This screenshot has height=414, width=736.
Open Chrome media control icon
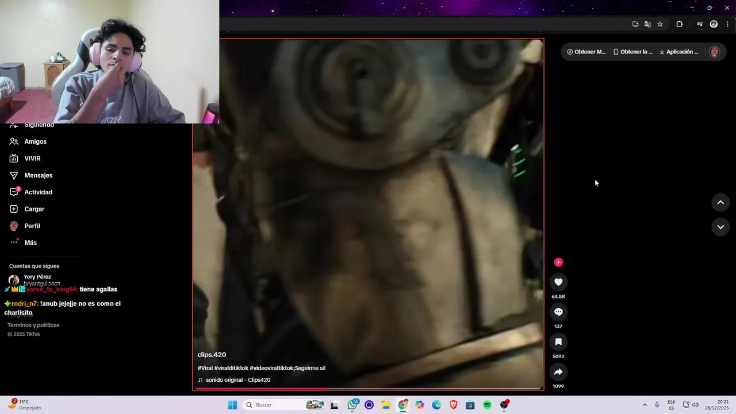(x=700, y=24)
